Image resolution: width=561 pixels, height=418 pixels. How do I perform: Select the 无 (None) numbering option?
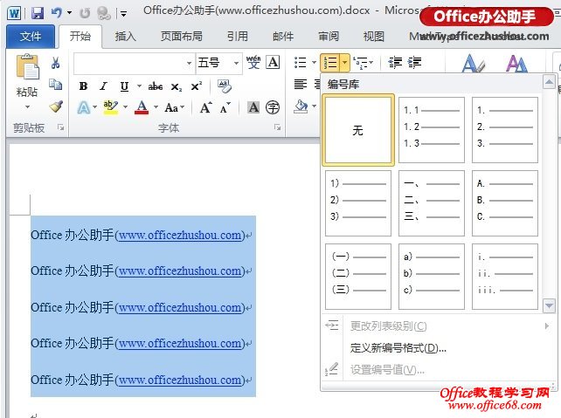pos(358,130)
